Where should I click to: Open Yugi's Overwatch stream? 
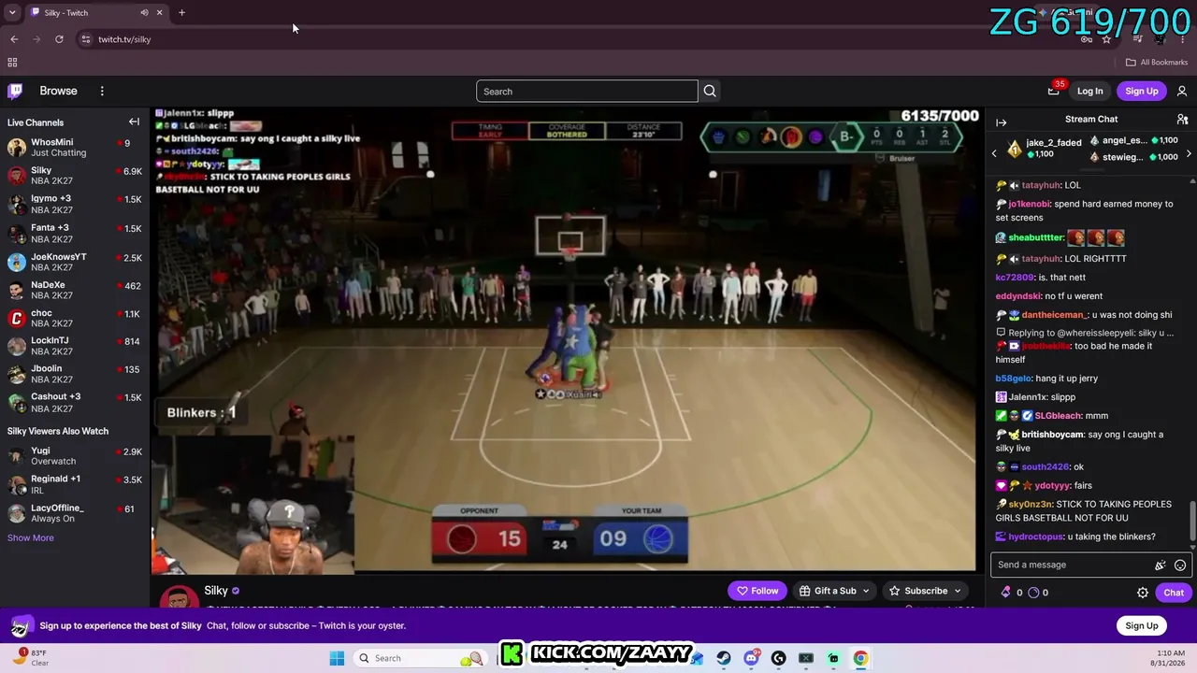tap(75, 456)
